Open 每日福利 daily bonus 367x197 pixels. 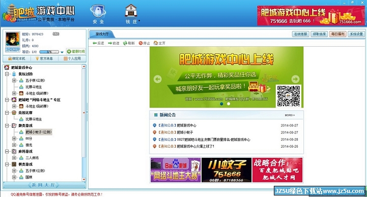[338, 34]
